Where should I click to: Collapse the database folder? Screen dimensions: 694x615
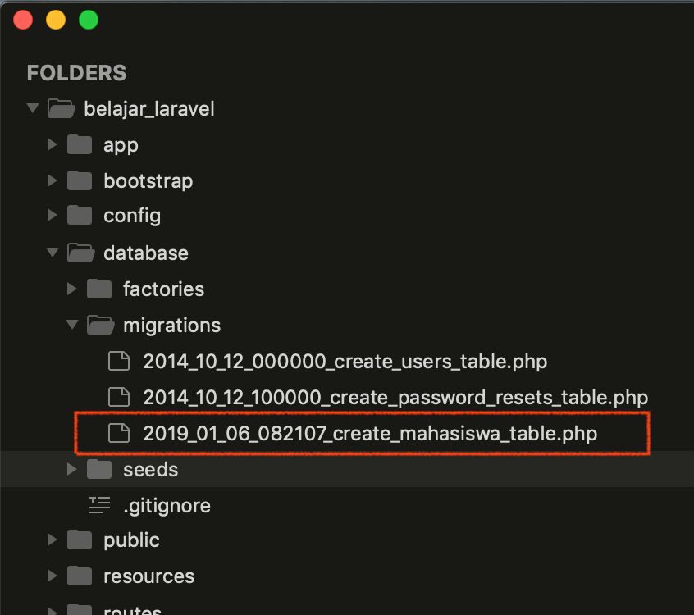[52, 253]
